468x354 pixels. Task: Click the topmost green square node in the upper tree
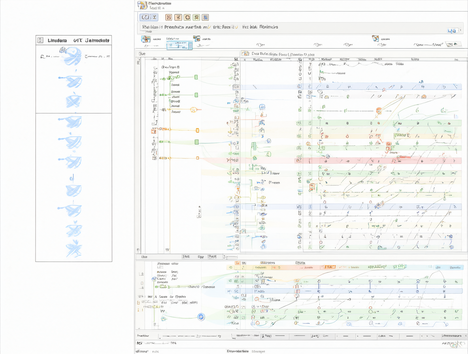coord(196,77)
